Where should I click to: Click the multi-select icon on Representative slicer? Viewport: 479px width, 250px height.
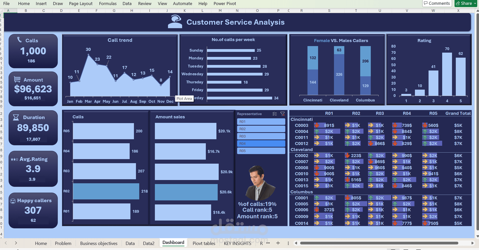pyautogui.click(x=275, y=114)
